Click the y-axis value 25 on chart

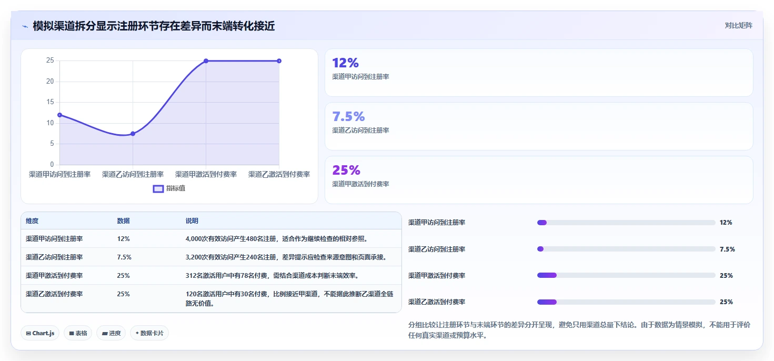click(50, 61)
